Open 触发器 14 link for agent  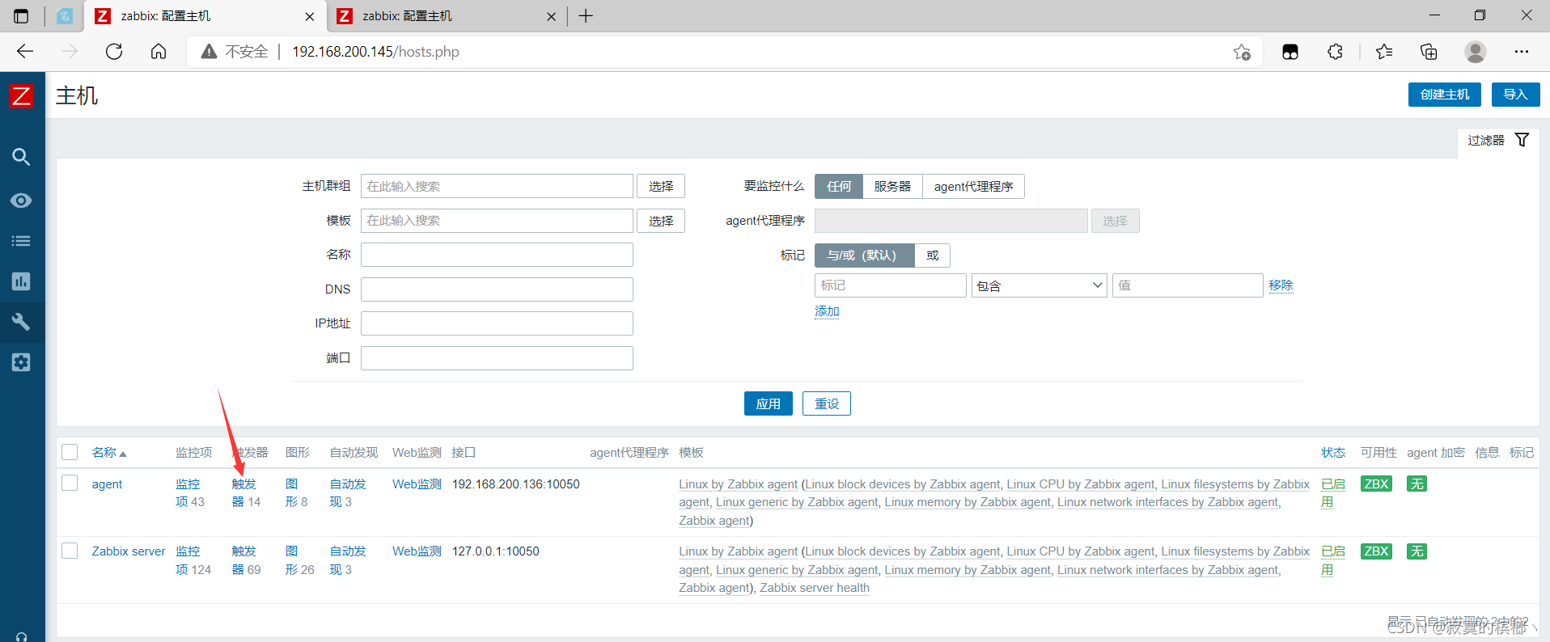[246, 493]
